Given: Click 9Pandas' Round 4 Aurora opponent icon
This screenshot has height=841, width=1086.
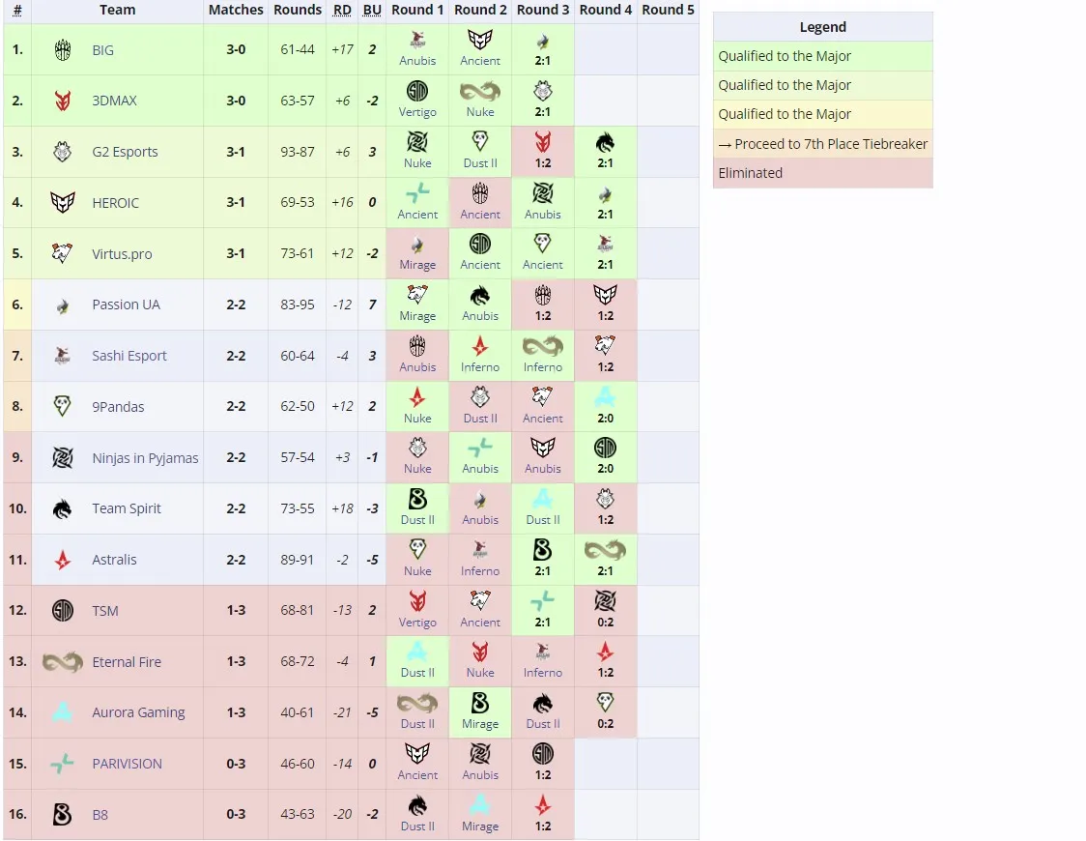Looking at the screenshot, I should coord(606,397).
